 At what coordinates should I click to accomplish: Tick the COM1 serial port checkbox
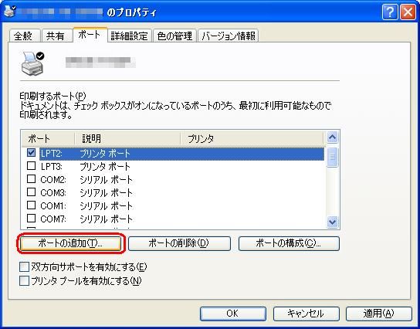[32, 205]
